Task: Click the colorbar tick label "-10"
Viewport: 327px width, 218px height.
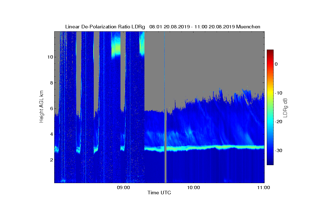Action: pos(278,93)
